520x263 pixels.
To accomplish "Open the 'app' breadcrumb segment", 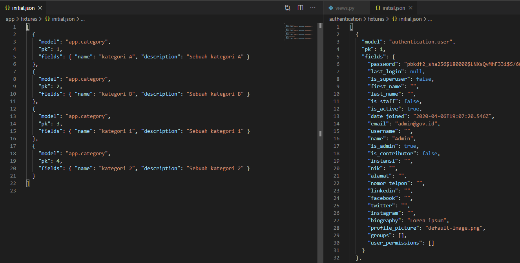I will 10,19.
